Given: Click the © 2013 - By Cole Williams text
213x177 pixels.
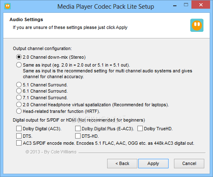Looking at the screenshot, I should point(51,152).
